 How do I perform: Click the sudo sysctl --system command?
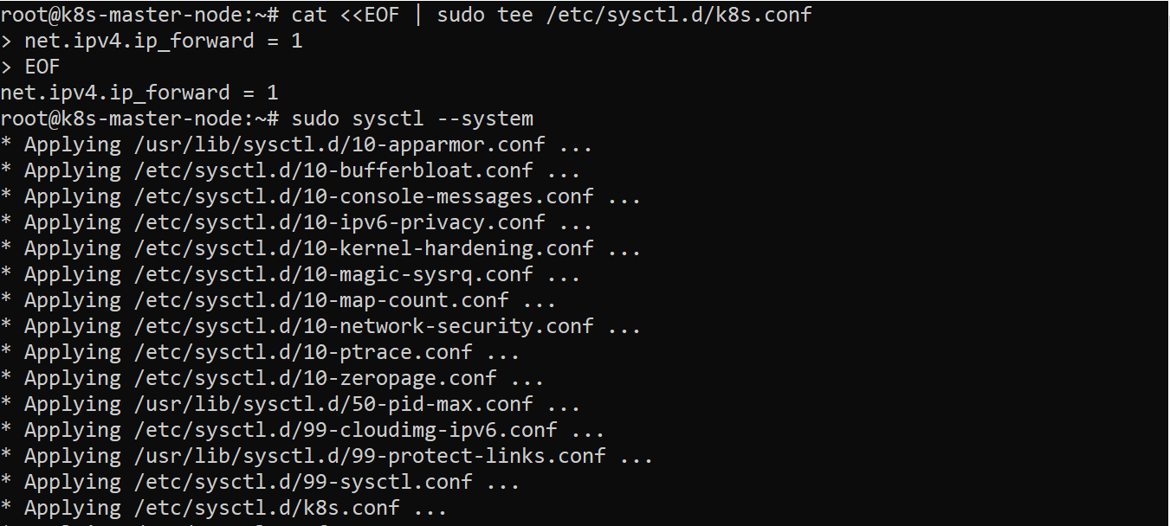pyautogui.click(x=412, y=119)
